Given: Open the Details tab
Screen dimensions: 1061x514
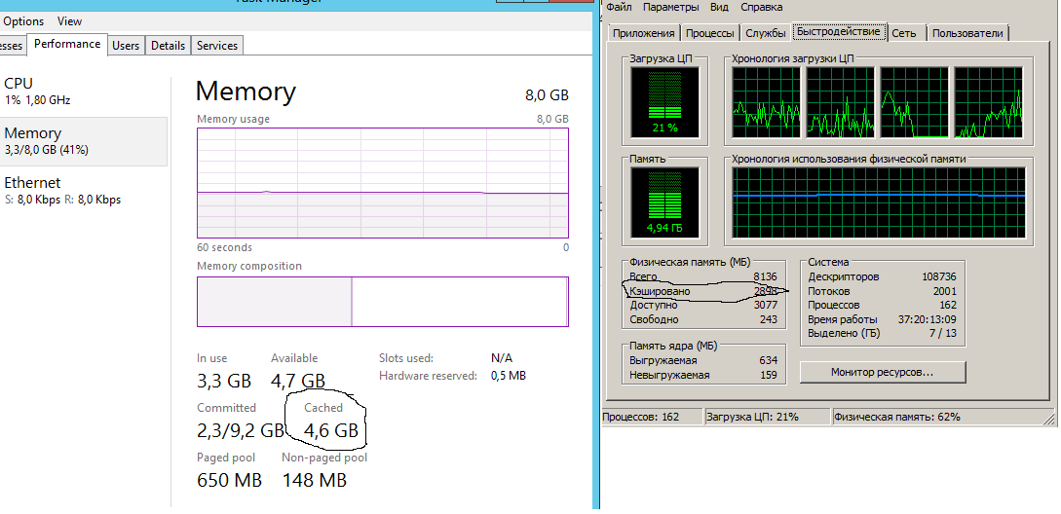Looking at the screenshot, I should pos(168,45).
